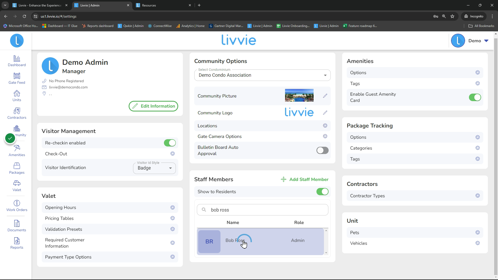Click the staff search field

[x=262, y=210]
